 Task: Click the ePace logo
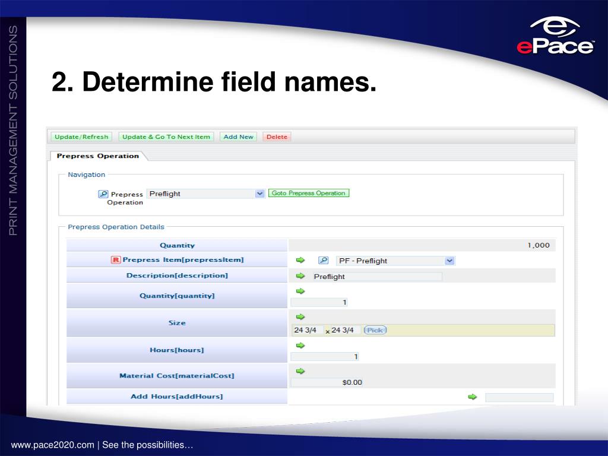[x=555, y=36]
